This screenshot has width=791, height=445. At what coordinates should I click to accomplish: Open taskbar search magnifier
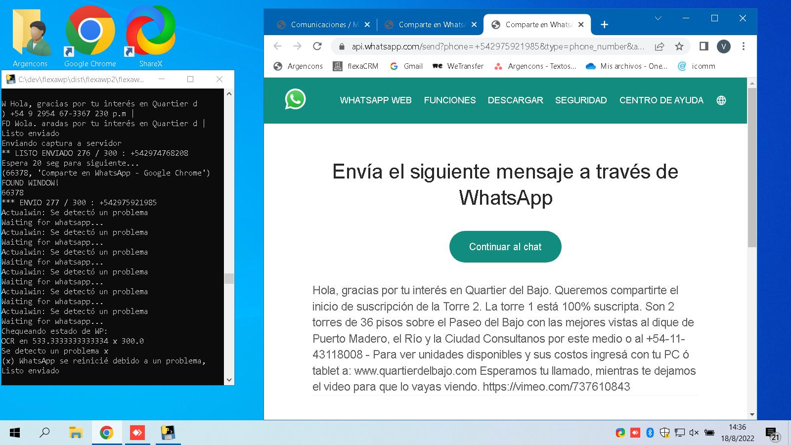click(44, 433)
